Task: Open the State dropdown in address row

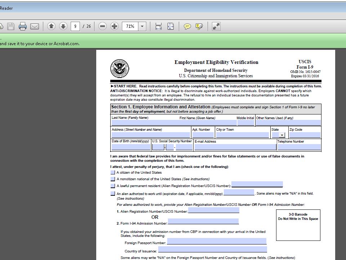Action: point(282,135)
